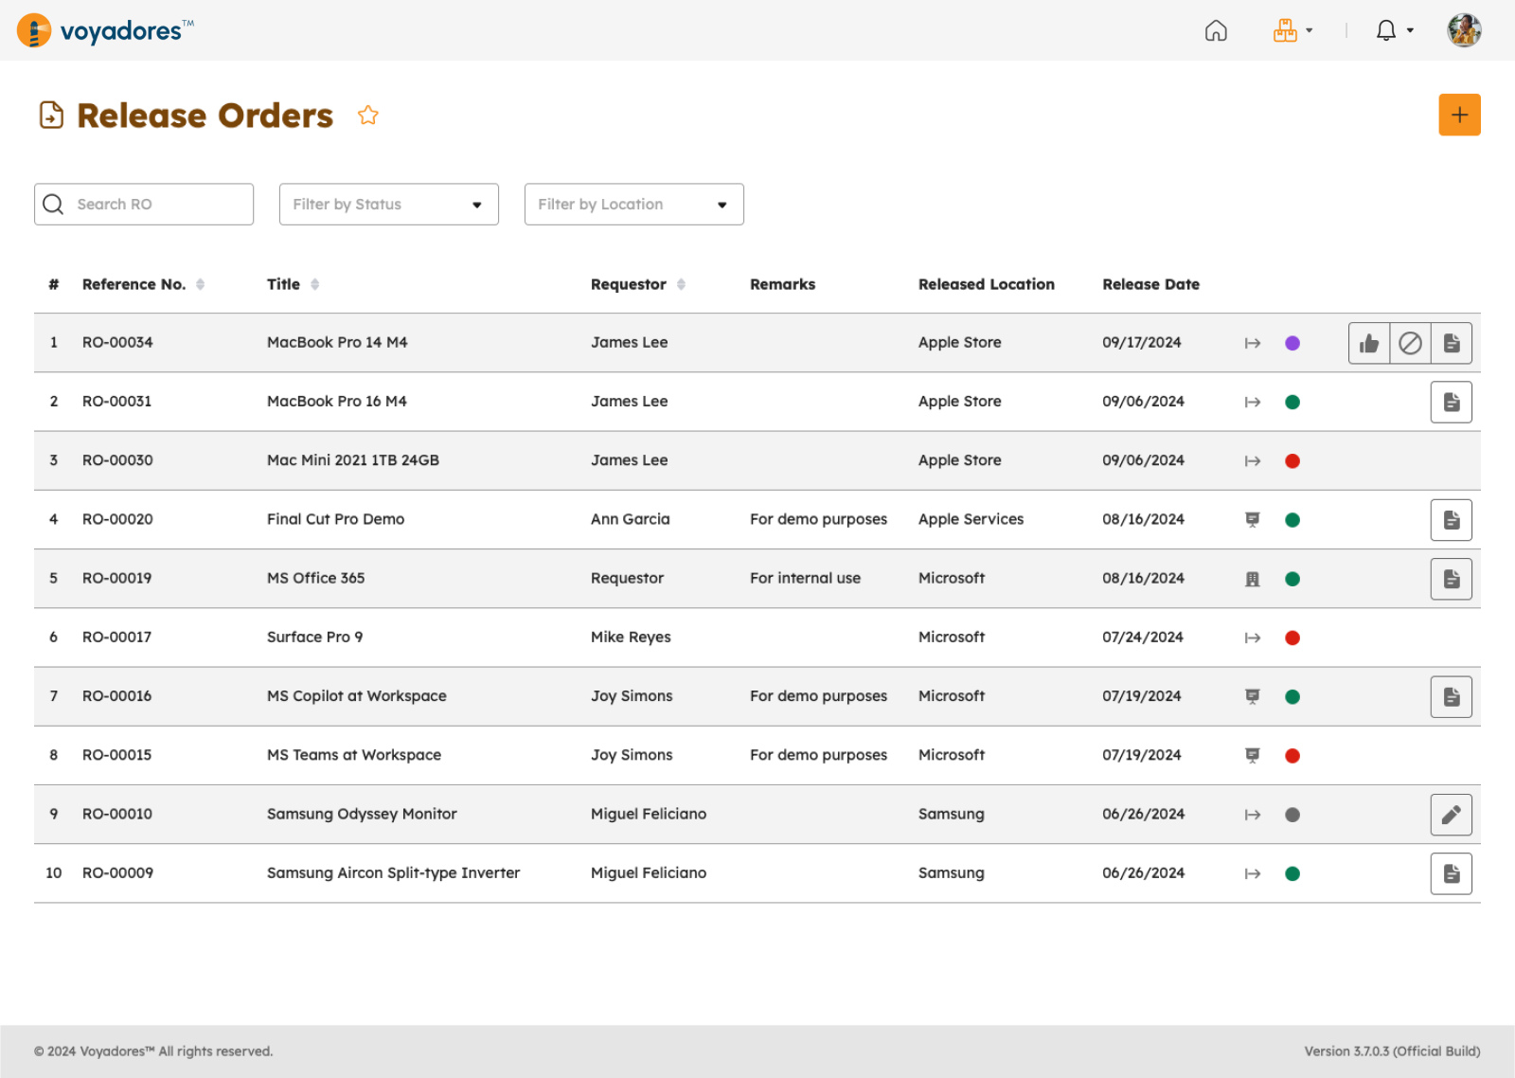Screen dimensions: 1515x1078
Task: Edit RO-00010 with the pencil icon
Action: 1452,815
